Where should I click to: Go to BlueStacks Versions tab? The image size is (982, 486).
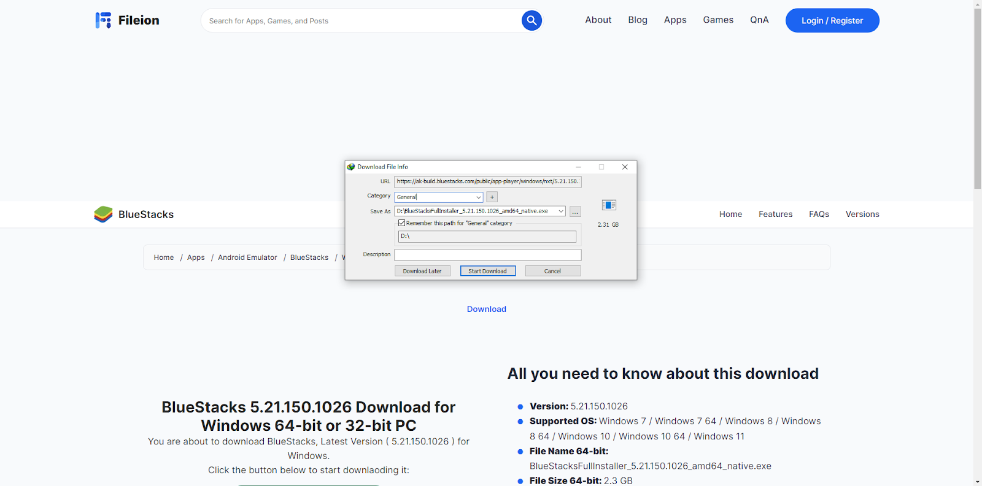(x=862, y=214)
